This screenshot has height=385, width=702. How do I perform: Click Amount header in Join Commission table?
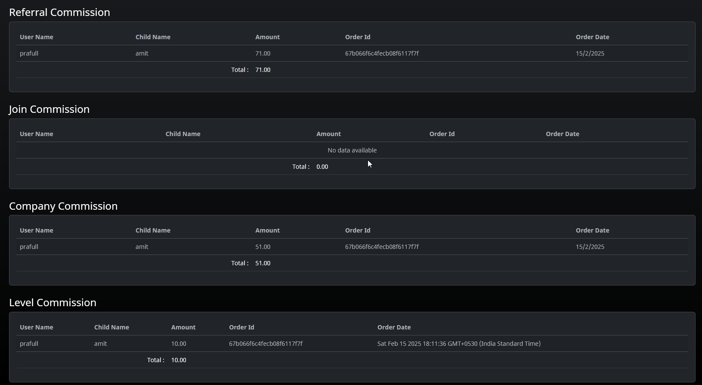[x=328, y=134]
